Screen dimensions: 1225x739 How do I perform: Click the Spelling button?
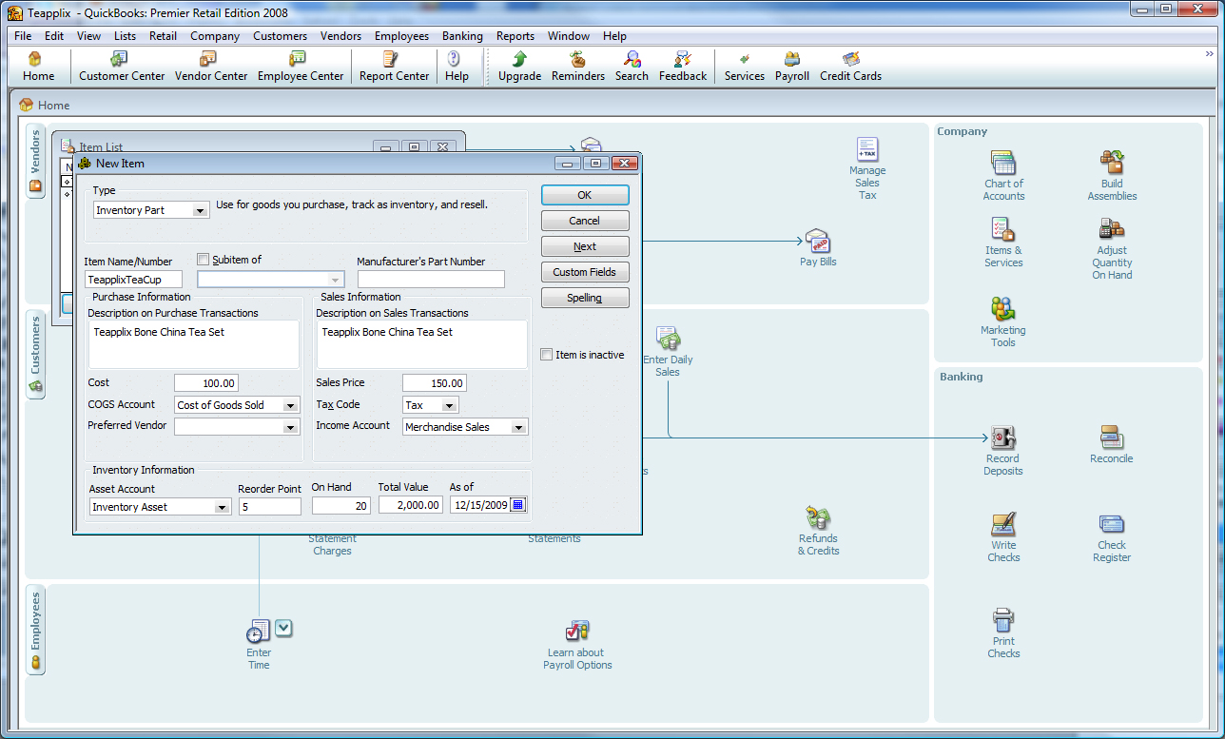point(585,298)
